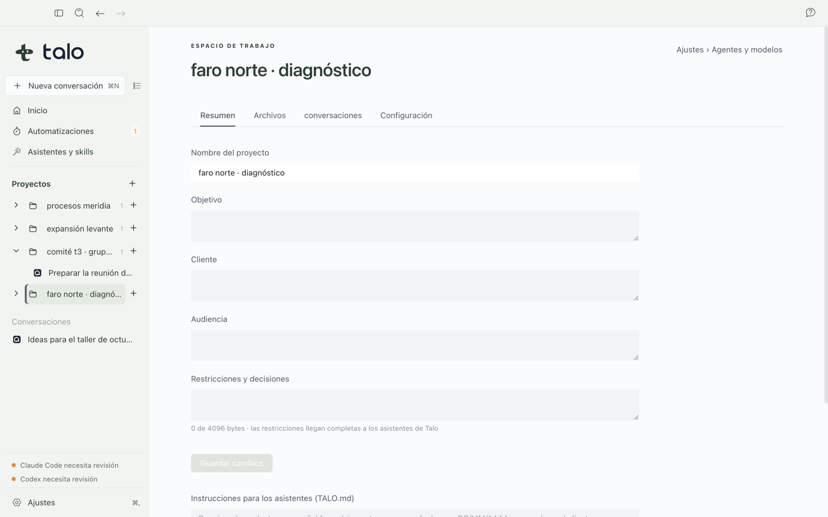Collapse the comité t3 project
This screenshot has height=517, width=828.
point(16,251)
